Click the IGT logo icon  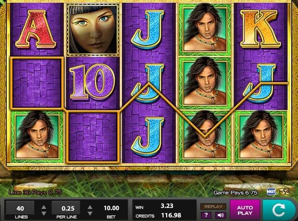point(271,192)
